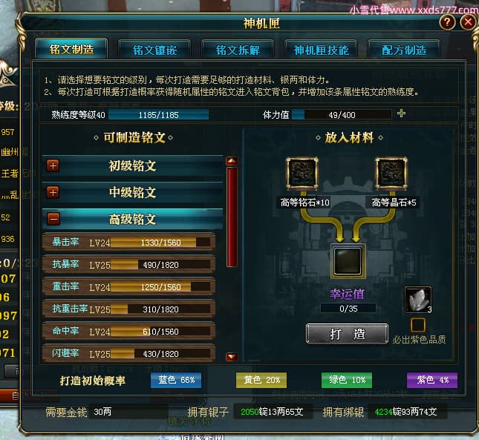Open the 神机匣技能 tab
The image size is (479, 440).
click(321, 50)
